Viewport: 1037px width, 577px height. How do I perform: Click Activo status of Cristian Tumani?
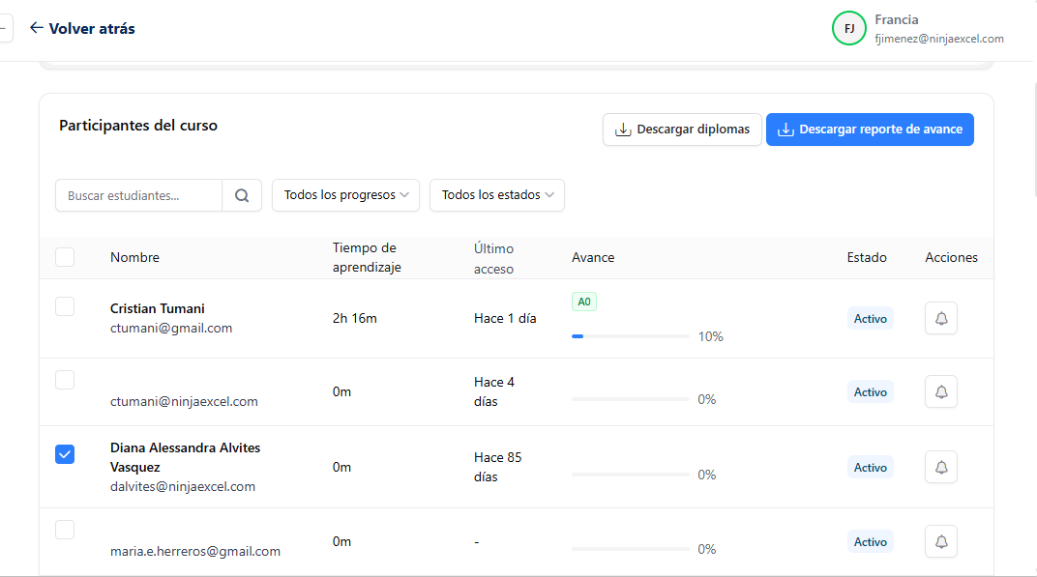click(870, 319)
